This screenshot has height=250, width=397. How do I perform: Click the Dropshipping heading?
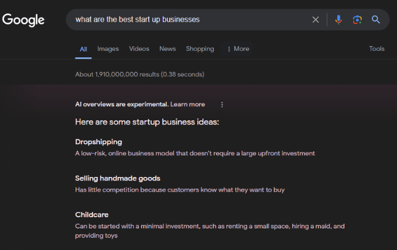pyautogui.click(x=98, y=142)
